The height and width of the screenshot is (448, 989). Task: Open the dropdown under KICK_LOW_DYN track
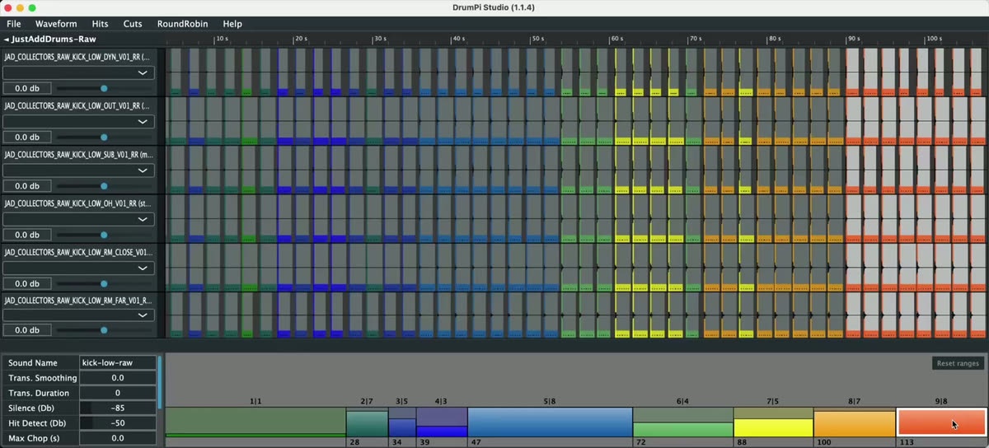click(78, 72)
